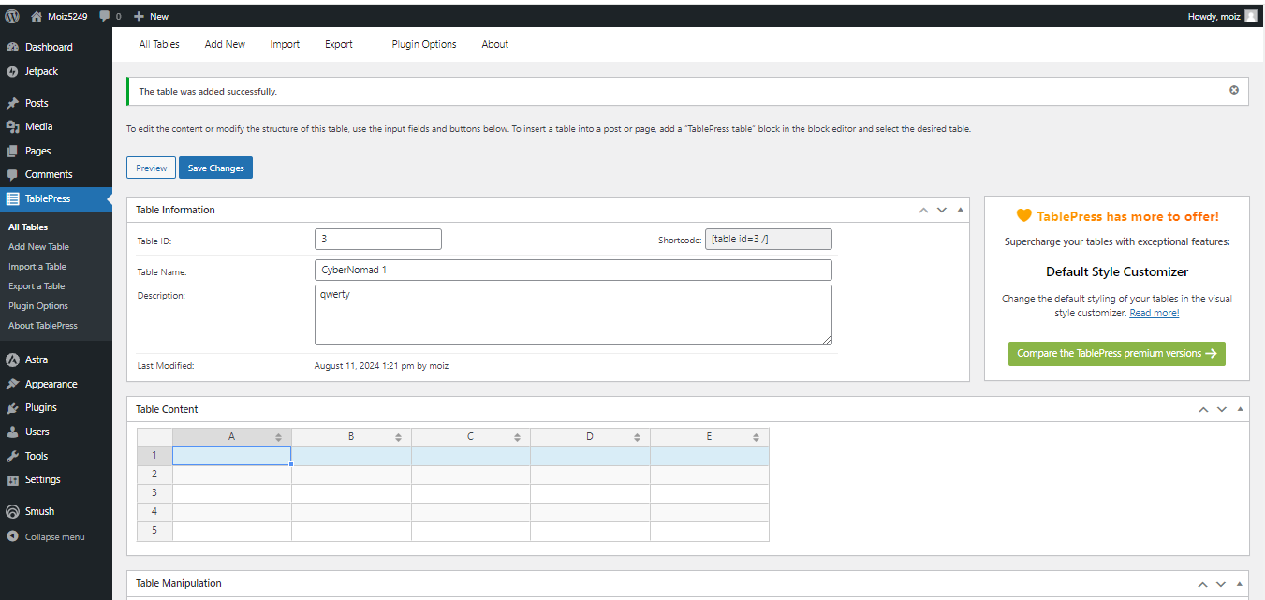The height and width of the screenshot is (600, 1265).
Task: Click the Dashboard sidebar icon
Action: [12, 47]
